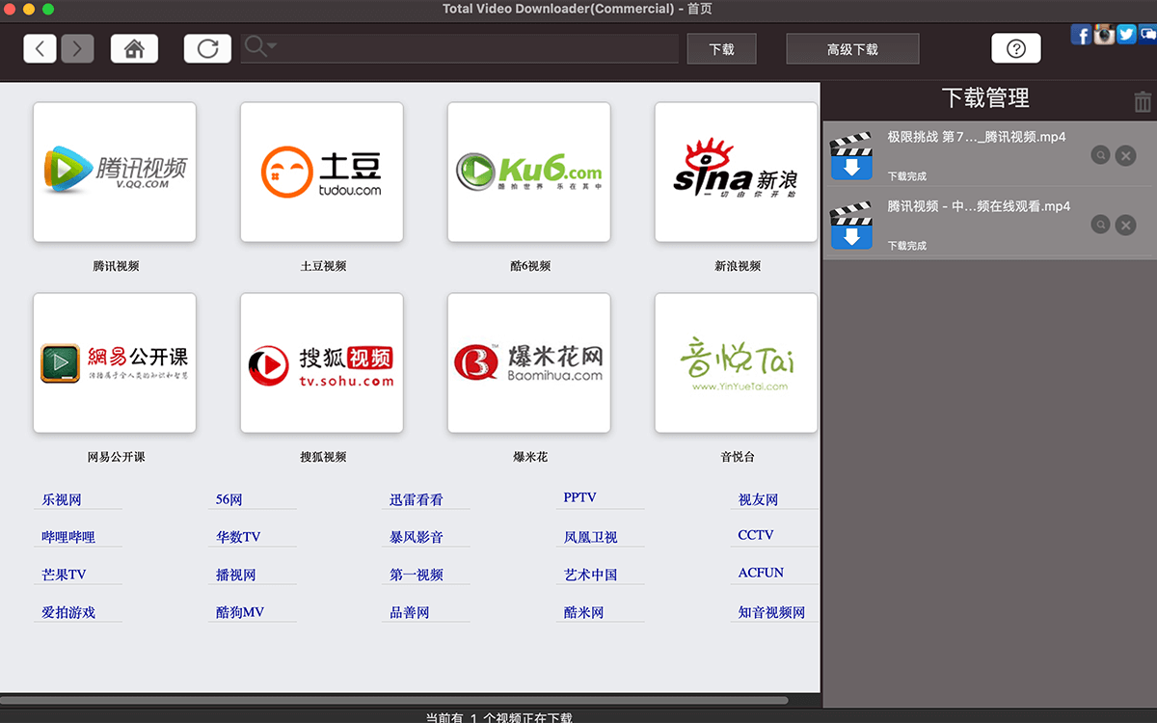This screenshot has height=723, width=1157.
Task: Click the 下载管理 panel heading
Action: (985, 98)
